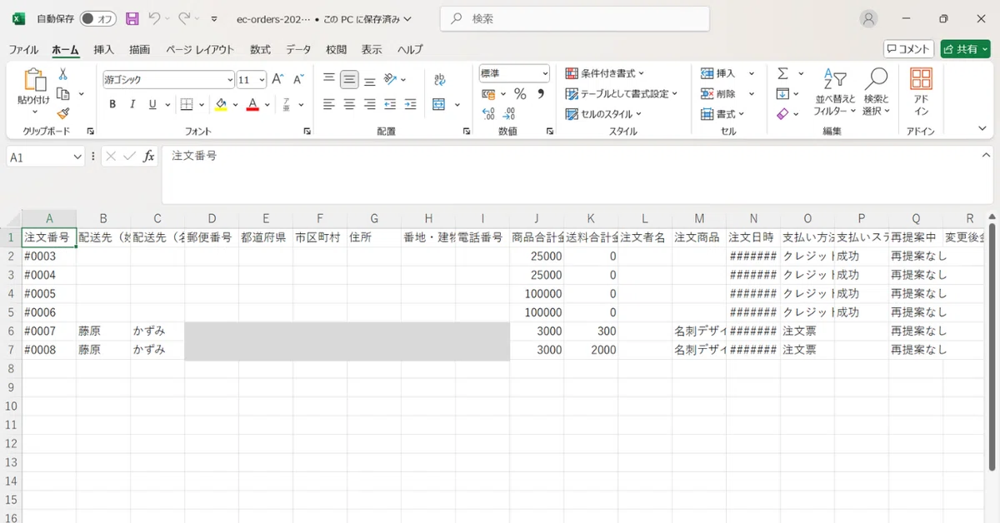Image resolution: width=1000 pixels, height=523 pixels.
Task: Click the Cut scissors icon
Action: [x=62, y=74]
